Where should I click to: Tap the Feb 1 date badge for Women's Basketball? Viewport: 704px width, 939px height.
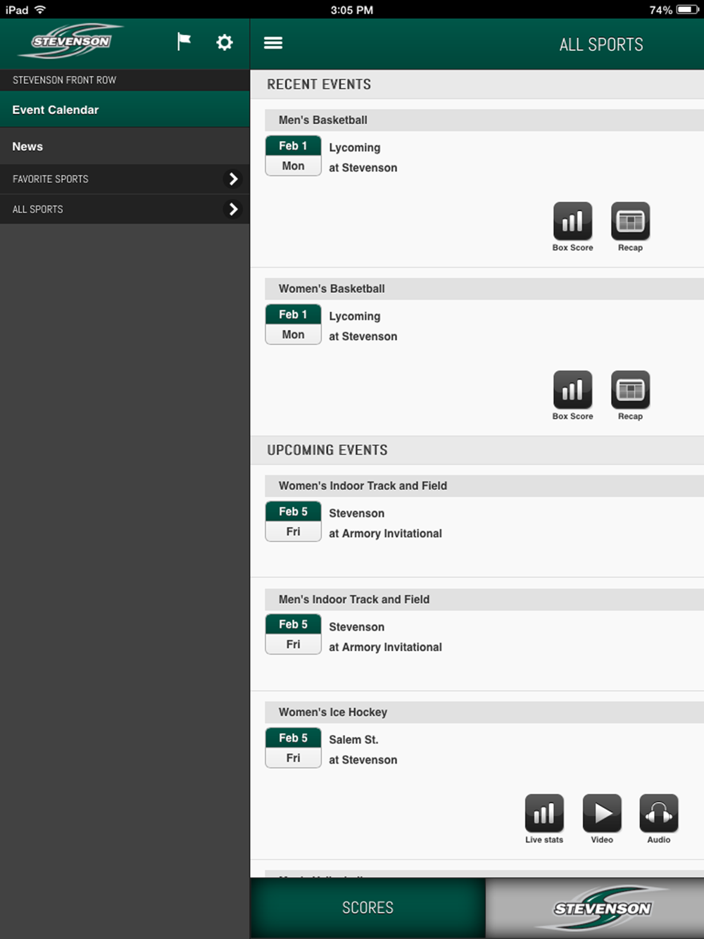click(x=293, y=324)
